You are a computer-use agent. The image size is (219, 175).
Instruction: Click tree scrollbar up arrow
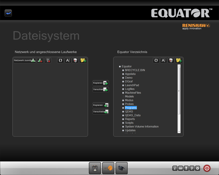[179, 66]
